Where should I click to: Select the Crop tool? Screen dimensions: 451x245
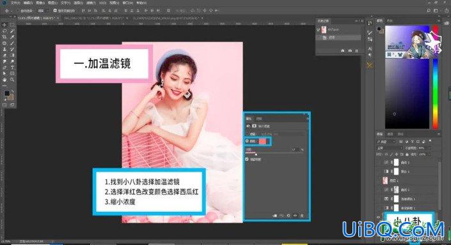(x=4, y=37)
